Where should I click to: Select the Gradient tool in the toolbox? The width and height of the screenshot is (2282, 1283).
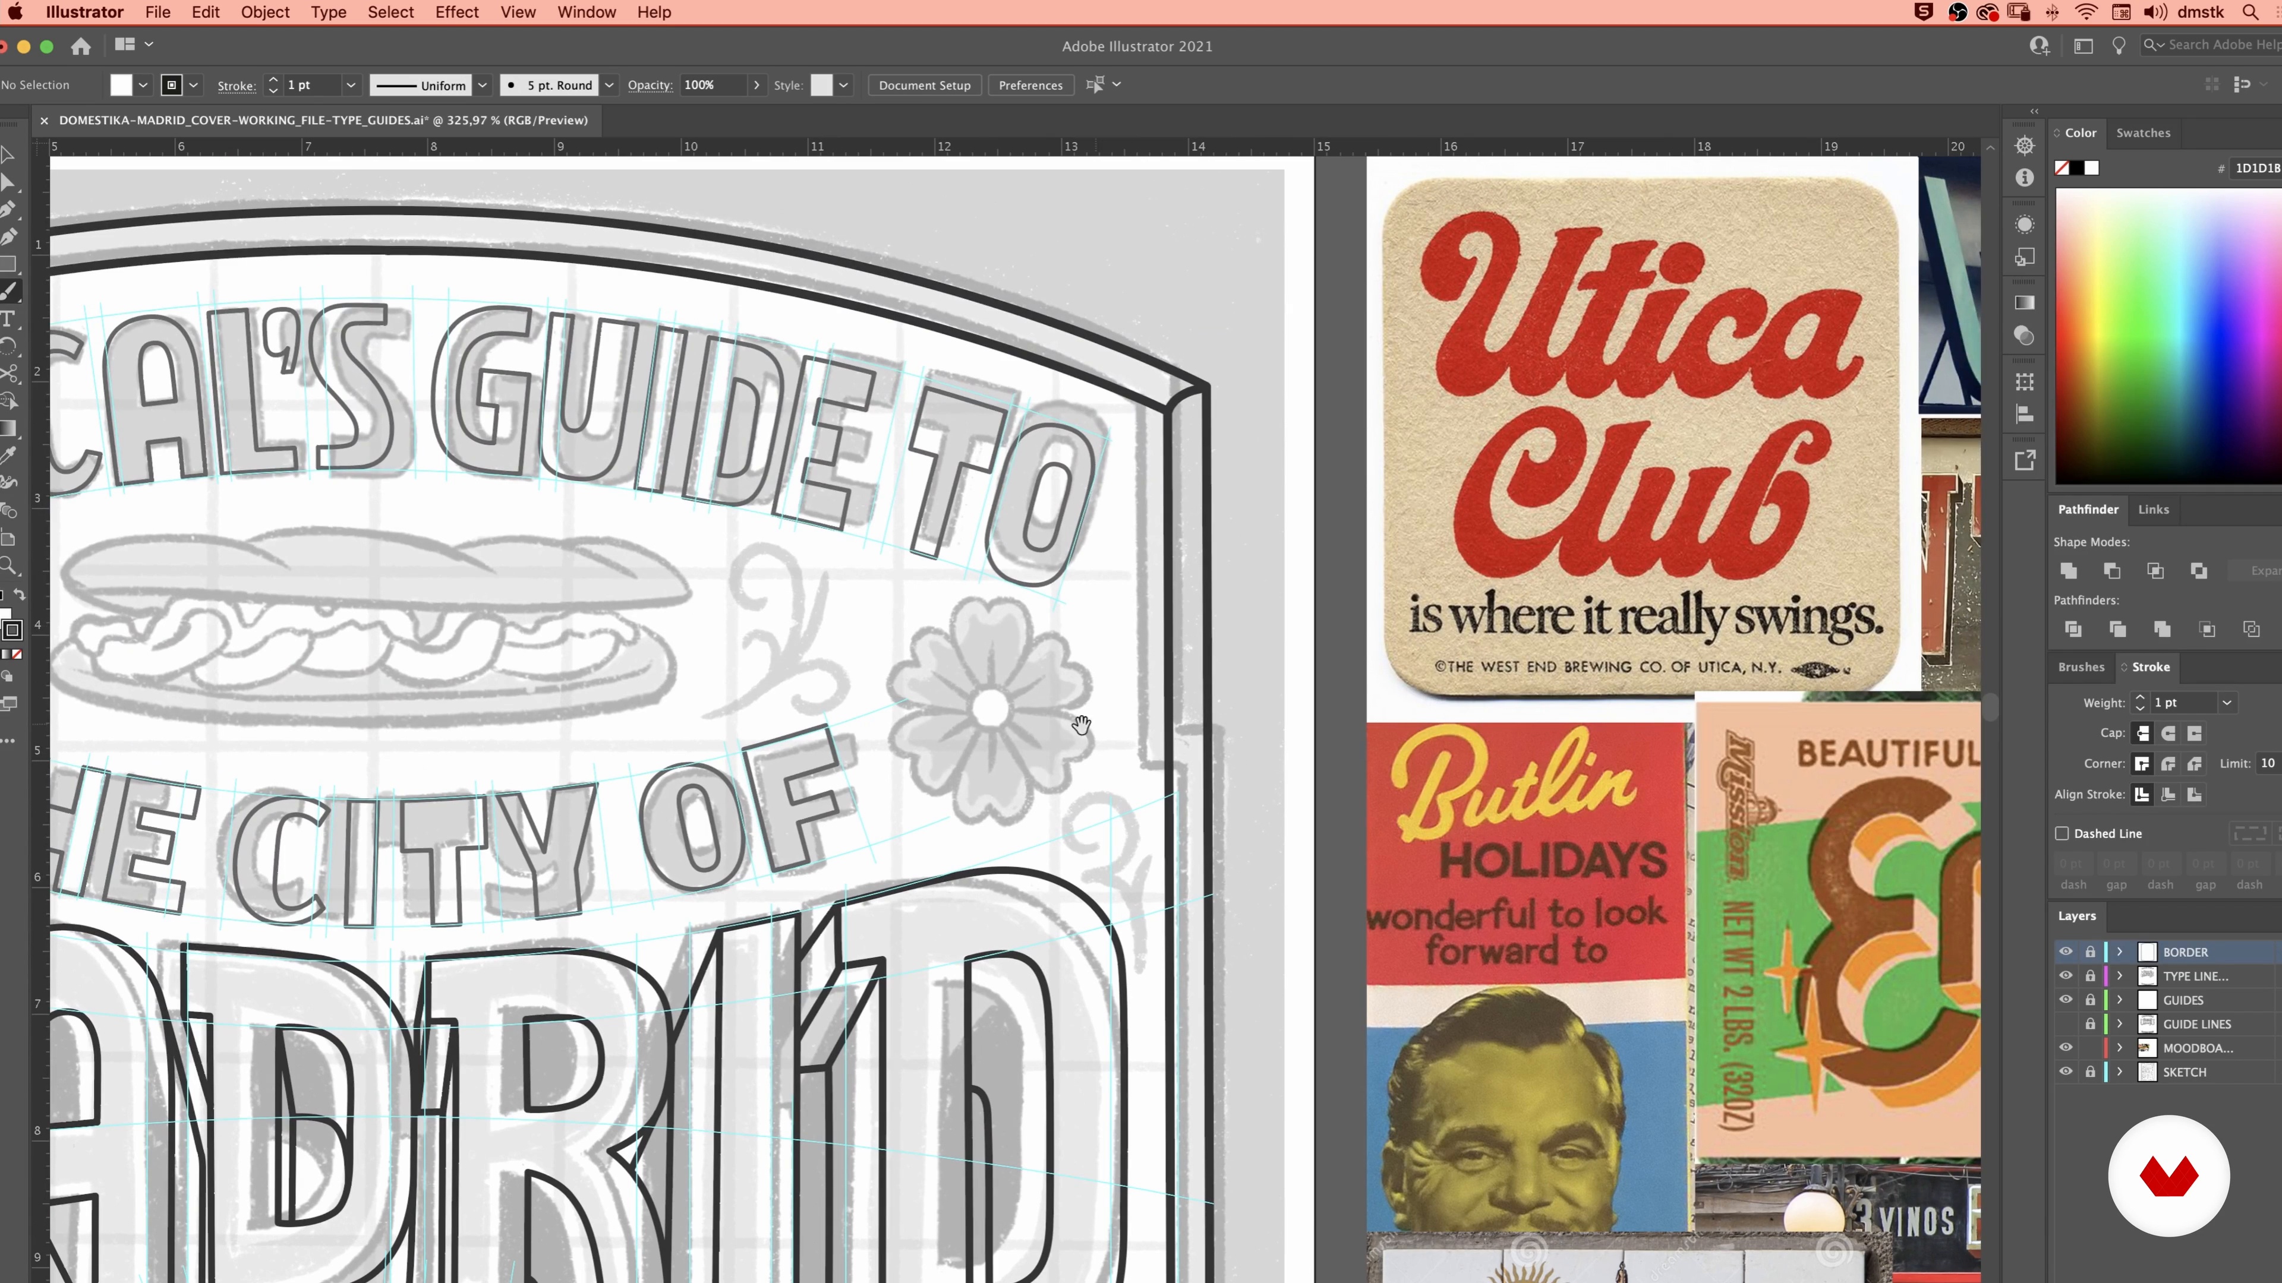coord(8,429)
